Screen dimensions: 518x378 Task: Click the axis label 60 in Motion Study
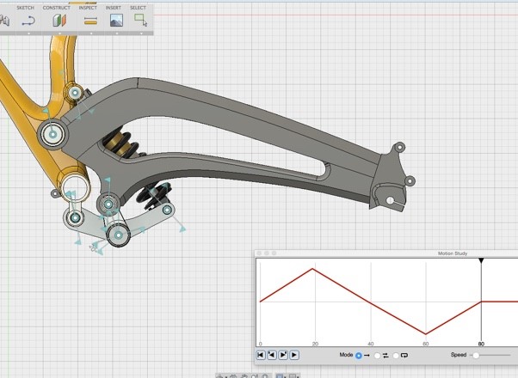(x=426, y=344)
